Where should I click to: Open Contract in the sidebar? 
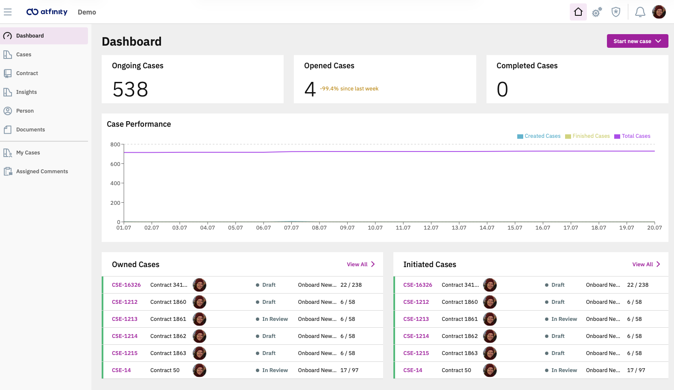click(x=44, y=73)
